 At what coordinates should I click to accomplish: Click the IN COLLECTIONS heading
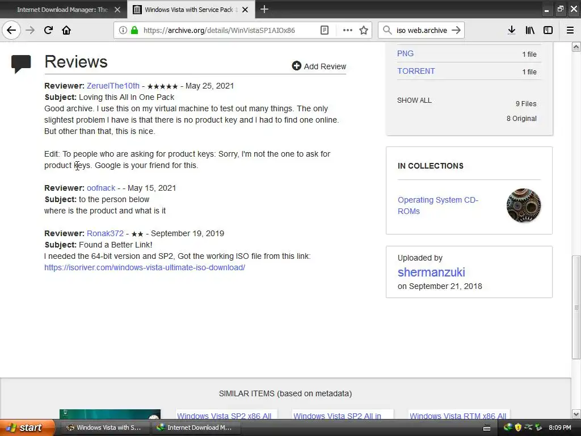coord(430,166)
